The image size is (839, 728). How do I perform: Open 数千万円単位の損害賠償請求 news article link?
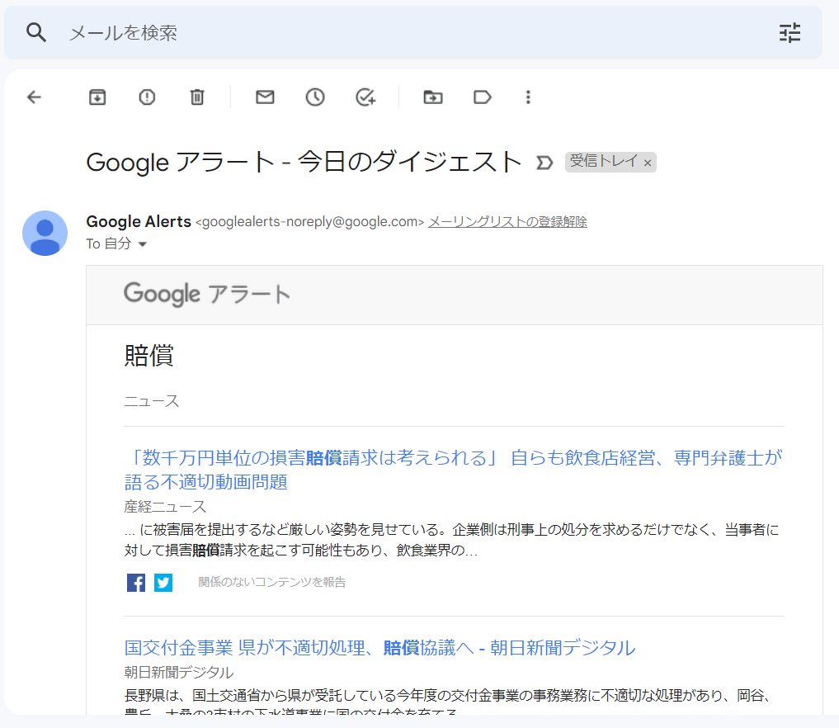tap(454, 470)
